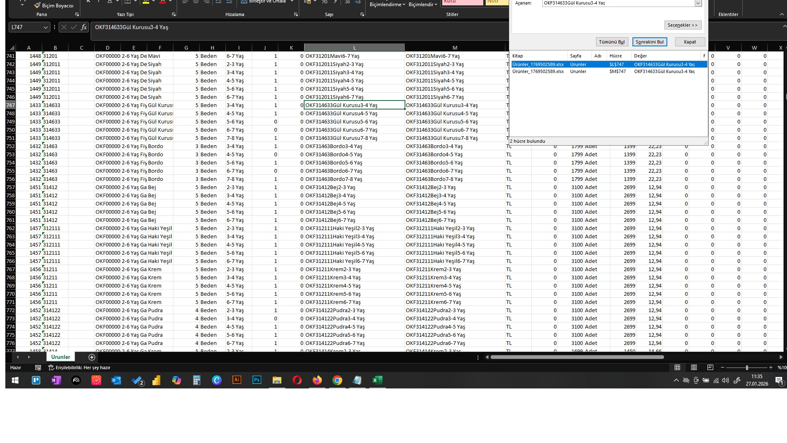Open the fx Insert Function dialog
The width and height of the screenshot is (787, 443).
point(84,27)
